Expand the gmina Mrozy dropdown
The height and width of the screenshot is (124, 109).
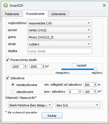click(x=60, y=37)
